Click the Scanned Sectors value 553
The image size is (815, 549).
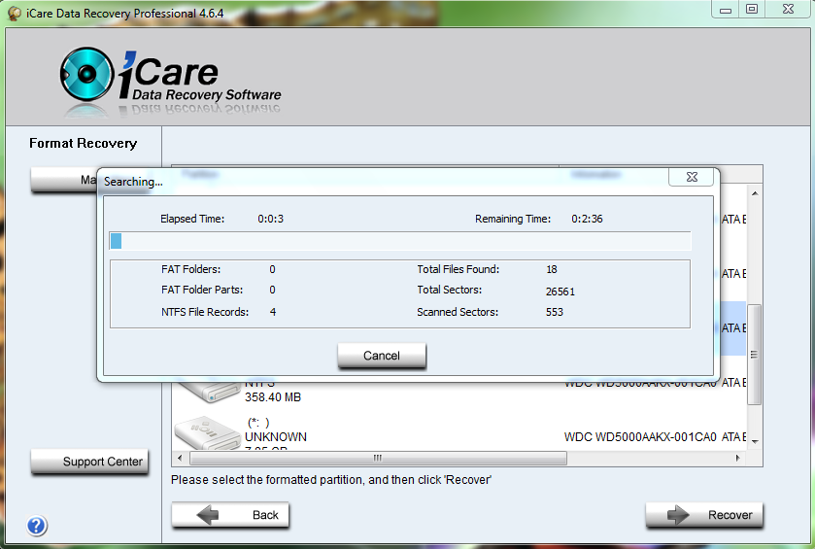click(x=555, y=312)
